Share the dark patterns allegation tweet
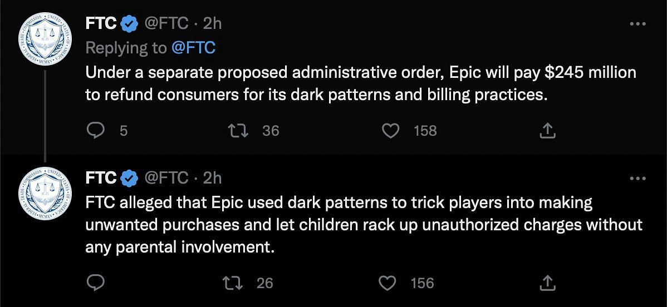Image resolution: width=667 pixels, height=307 pixels. coord(547,283)
